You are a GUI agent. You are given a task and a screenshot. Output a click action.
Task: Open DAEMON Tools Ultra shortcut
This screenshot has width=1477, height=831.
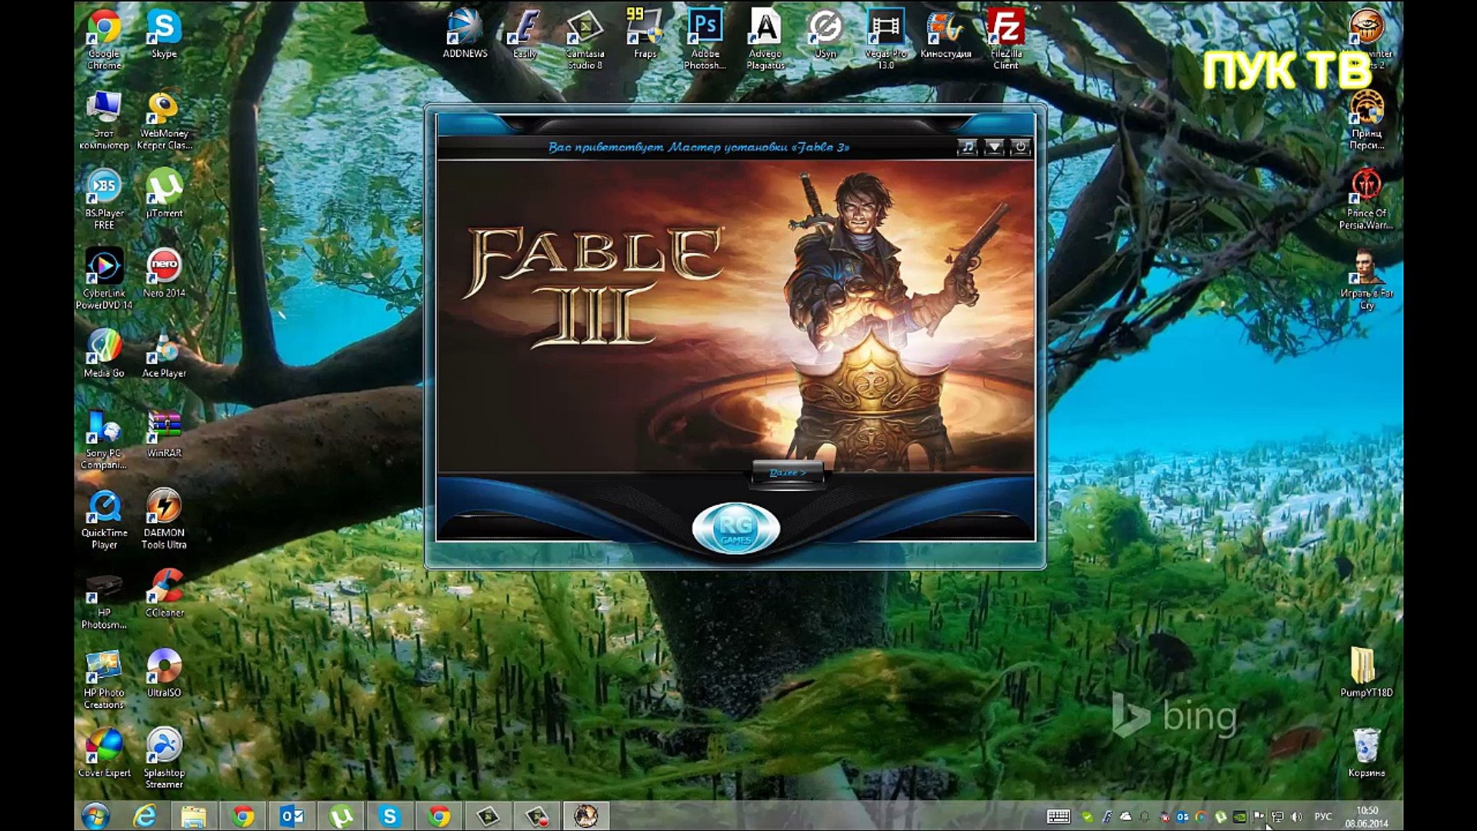(x=164, y=519)
